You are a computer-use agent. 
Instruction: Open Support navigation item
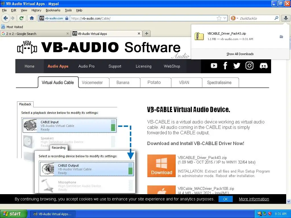[x=115, y=66]
